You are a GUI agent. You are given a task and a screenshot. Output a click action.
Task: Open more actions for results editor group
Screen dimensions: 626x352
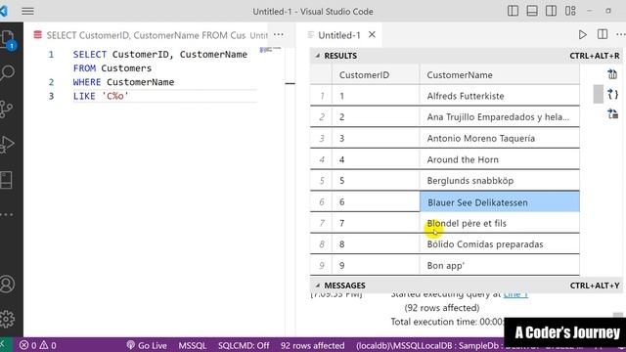(621, 35)
